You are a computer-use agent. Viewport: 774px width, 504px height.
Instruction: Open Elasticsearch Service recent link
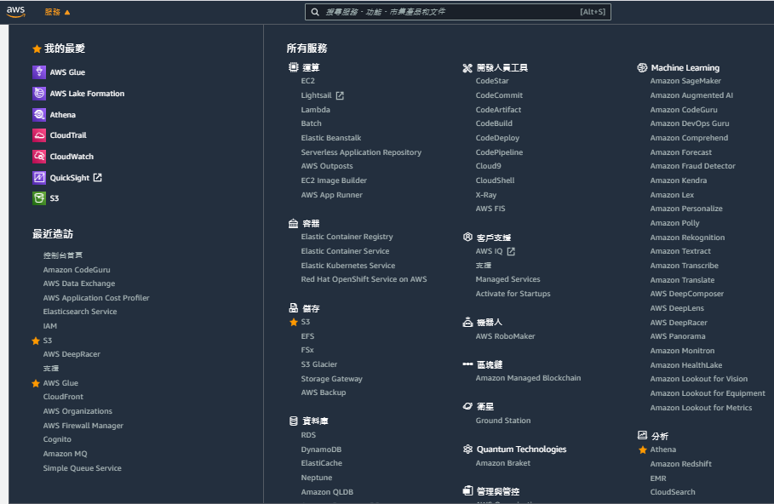80,312
